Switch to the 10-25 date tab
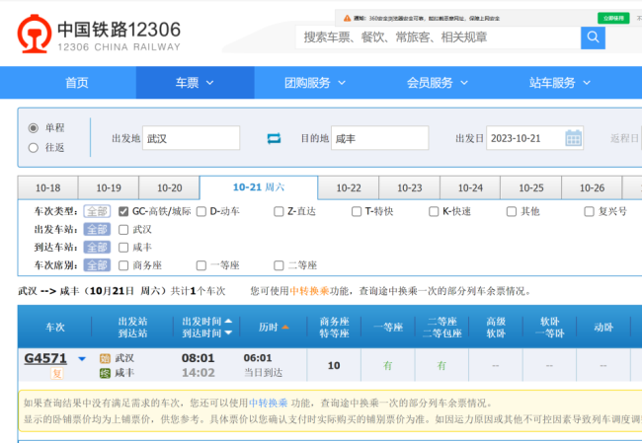Viewport: 642px width, 443px height. pyautogui.click(x=531, y=187)
